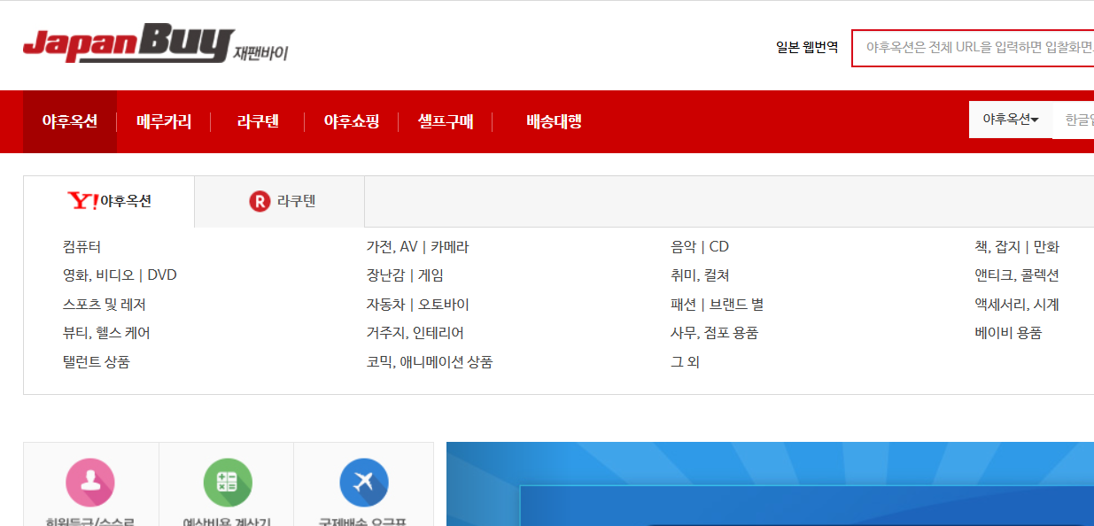The image size is (1094, 526).
Task: Switch to the 야후옥션 category tab
Action: pos(109,202)
